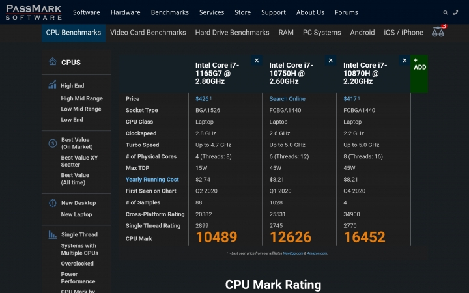Click the green ADD button
This screenshot has height=293, width=469.
coord(419,74)
